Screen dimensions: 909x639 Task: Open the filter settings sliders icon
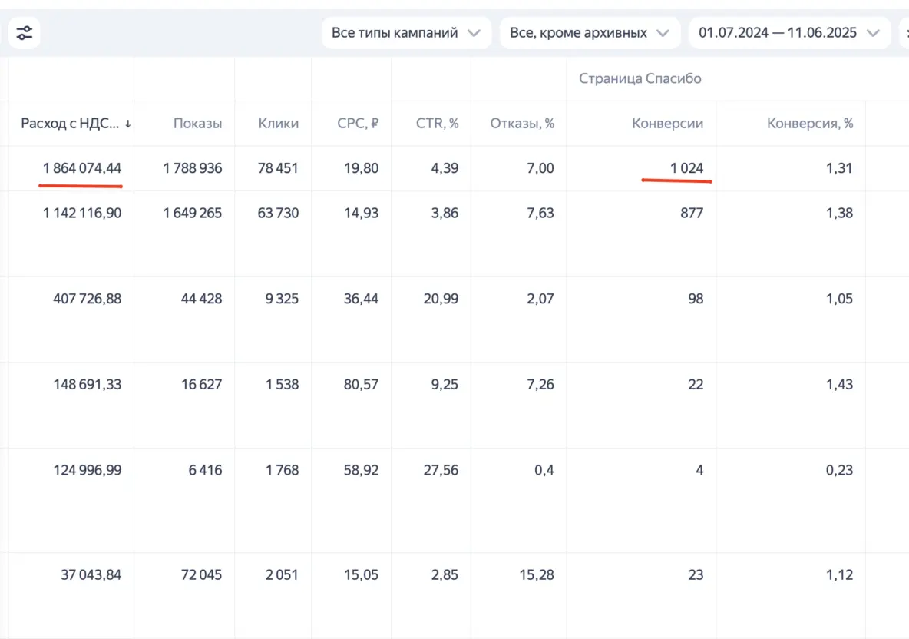point(25,33)
